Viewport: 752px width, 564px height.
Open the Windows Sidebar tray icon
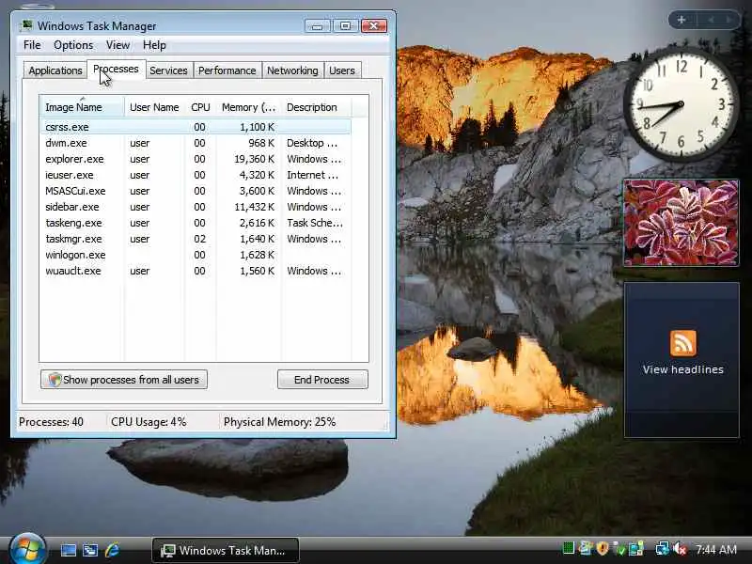point(585,548)
